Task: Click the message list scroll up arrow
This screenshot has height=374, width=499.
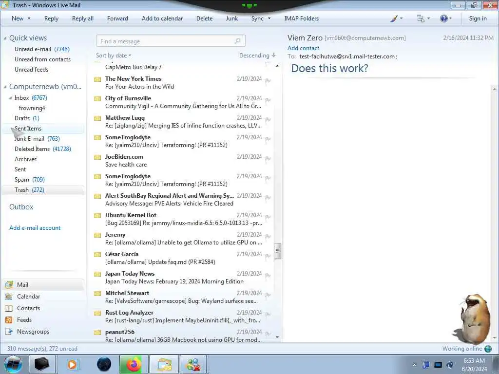Action: coord(277,66)
